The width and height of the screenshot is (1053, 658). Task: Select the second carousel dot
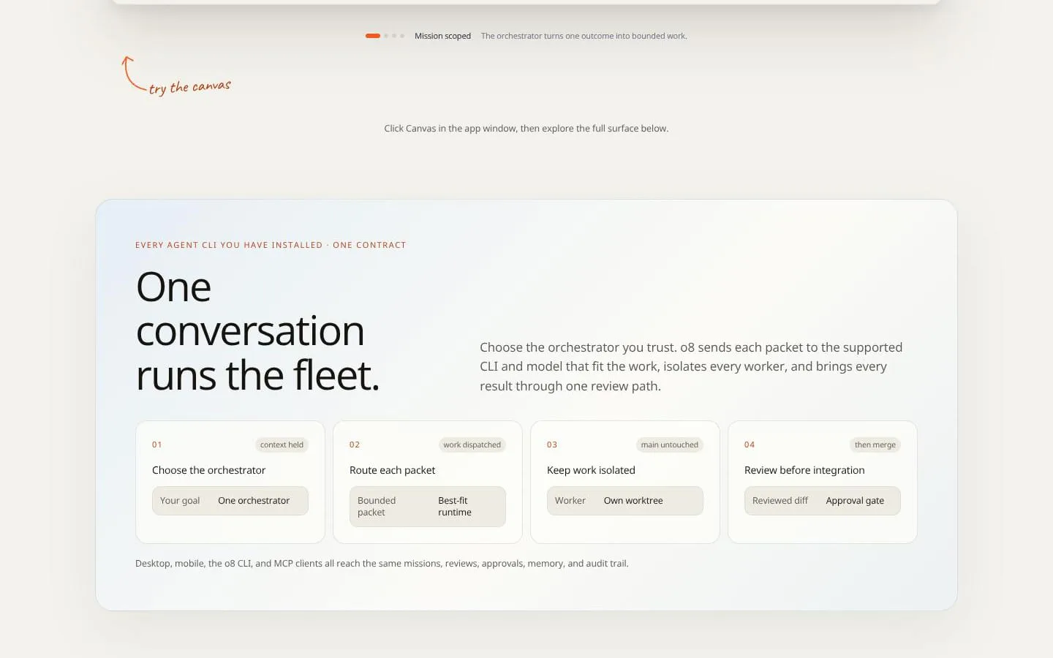pyautogui.click(x=386, y=36)
